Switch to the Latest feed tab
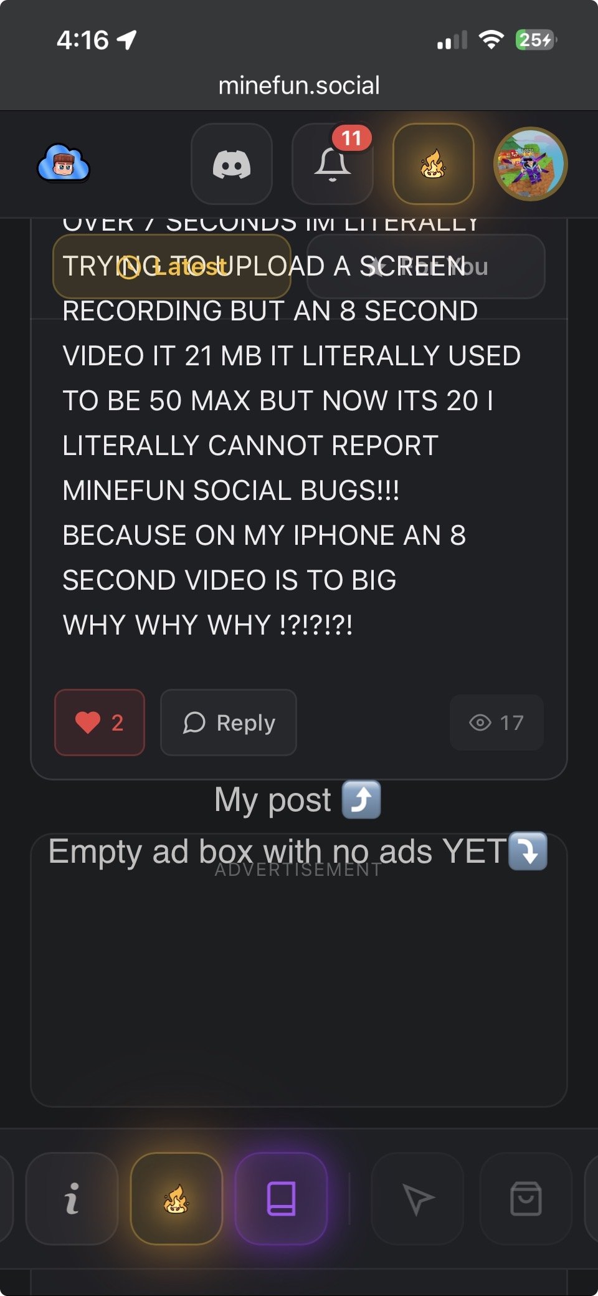598x1296 pixels. point(172,266)
